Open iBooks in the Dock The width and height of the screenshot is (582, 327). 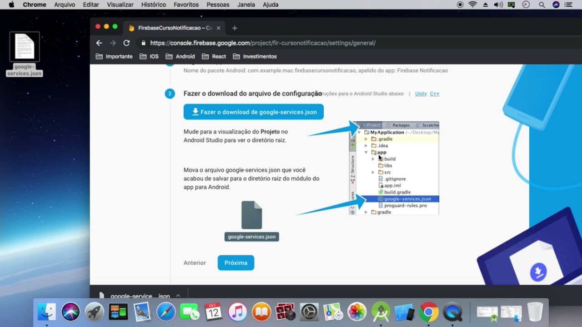coord(261,312)
